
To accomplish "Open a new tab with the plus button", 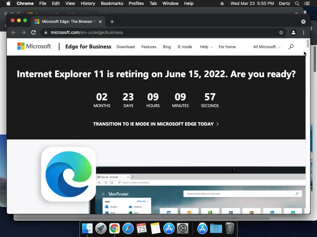I will [x=112, y=22].
